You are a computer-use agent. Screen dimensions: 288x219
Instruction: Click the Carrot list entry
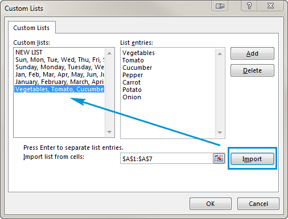(x=131, y=82)
